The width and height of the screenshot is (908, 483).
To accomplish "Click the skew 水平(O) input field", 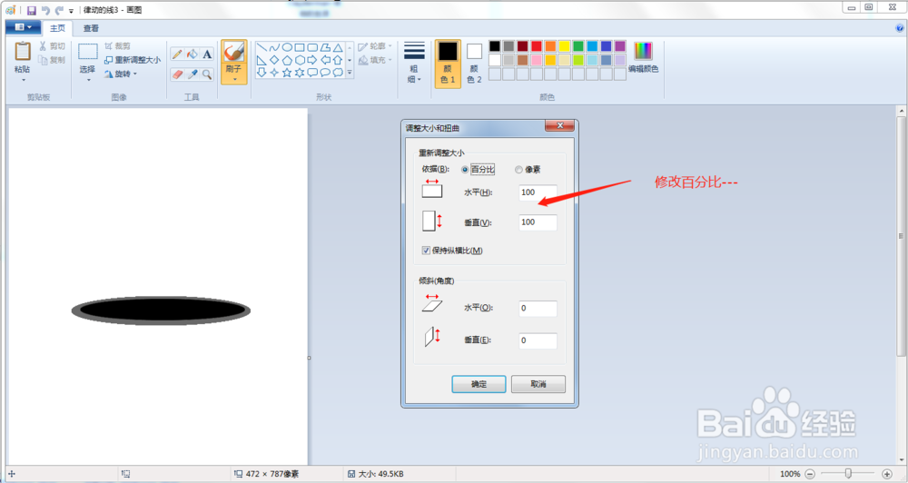I will 538,309.
